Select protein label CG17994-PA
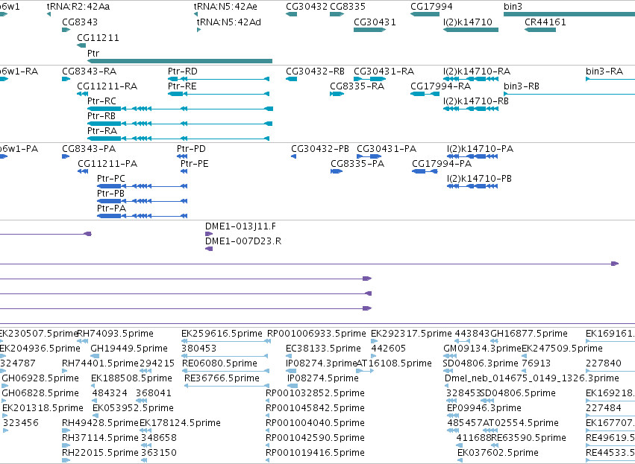The height and width of the screenshot is (464, 635). pos(442,164)
